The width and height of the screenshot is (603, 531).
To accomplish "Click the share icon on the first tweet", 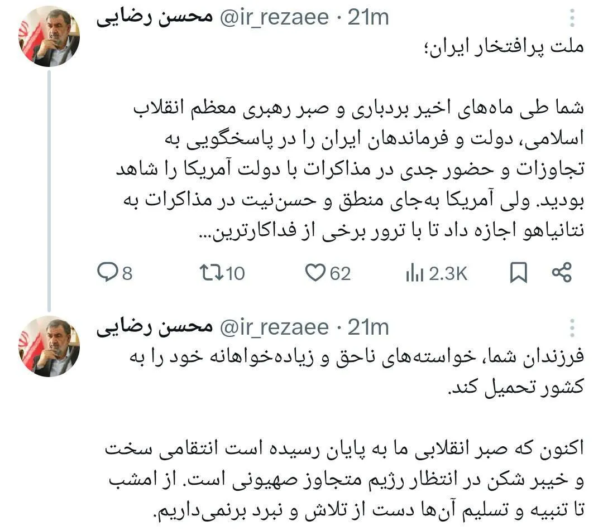I will coord(561,273).
